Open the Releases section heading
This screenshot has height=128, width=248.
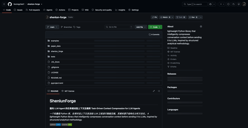pyautogui.click(x=172, y=74)
